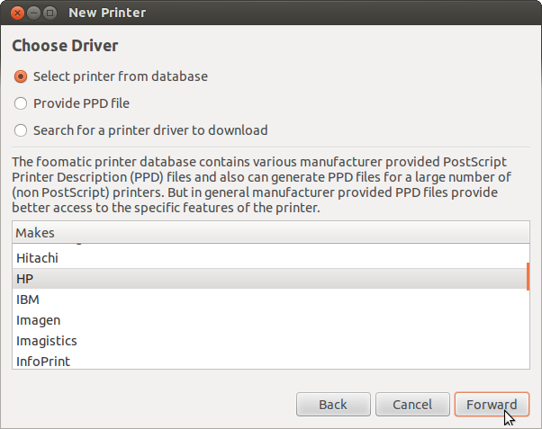Click InfoPrint in the Makes list

43,362
